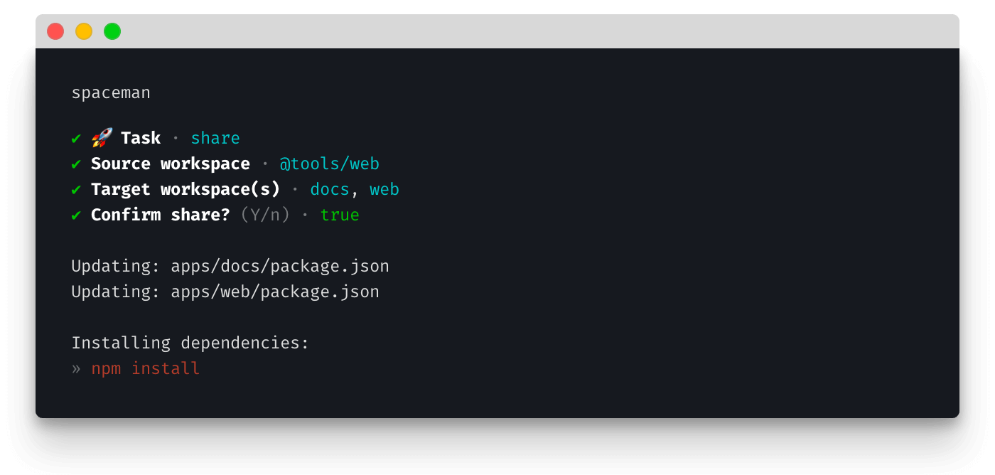Click the green maximize window button
The width and height of the screenshot is (995, 475).
(x=112, y=31)
